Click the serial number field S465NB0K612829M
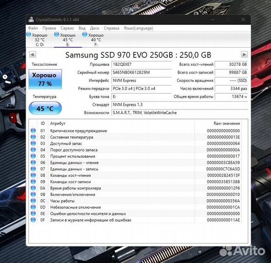Screen dimensions: 271x263 click(142, 73)
